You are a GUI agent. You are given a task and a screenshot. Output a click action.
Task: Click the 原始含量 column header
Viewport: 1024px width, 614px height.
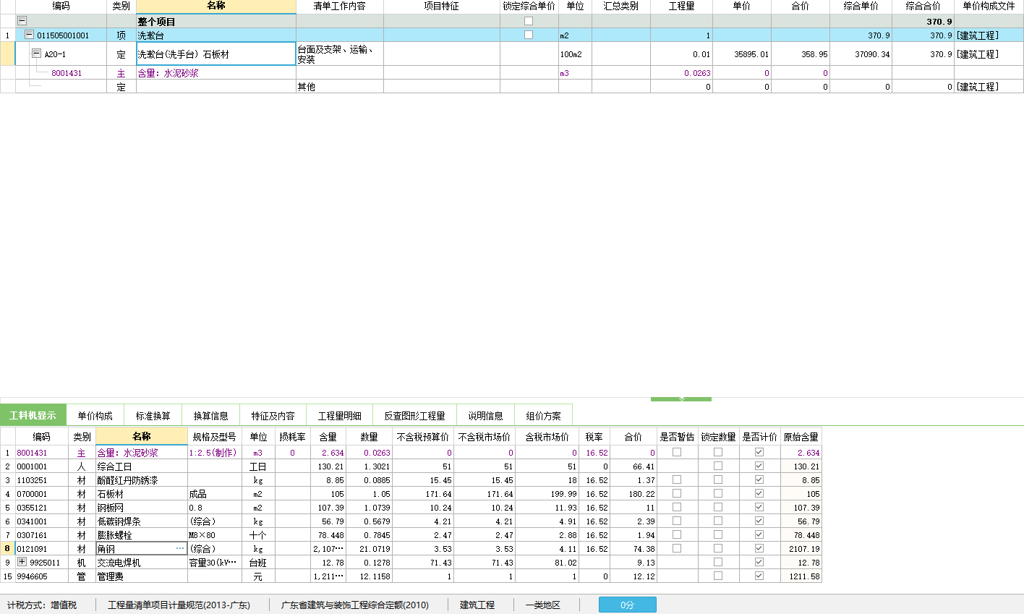801,437
